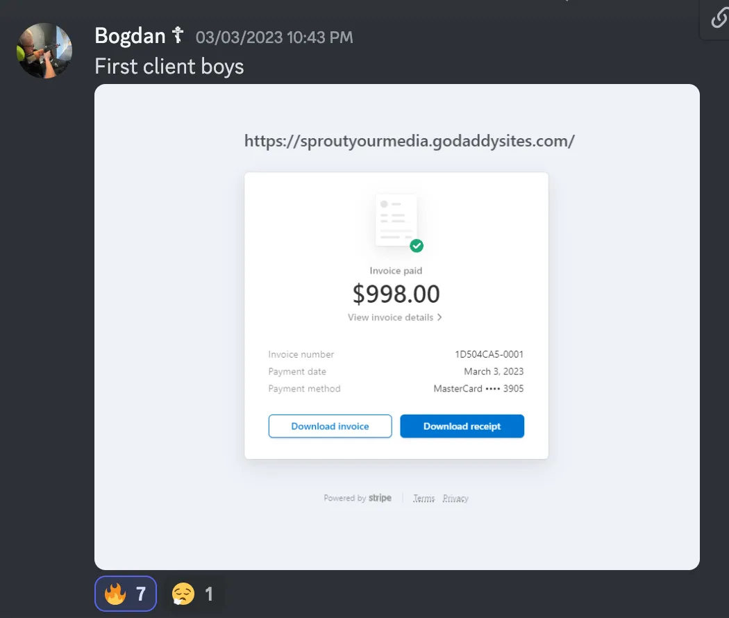Open the attached invoice image preview
Image resolution: width=729 pixels, height=618 pixels.
pyautogui.click(x=397, y=327)
